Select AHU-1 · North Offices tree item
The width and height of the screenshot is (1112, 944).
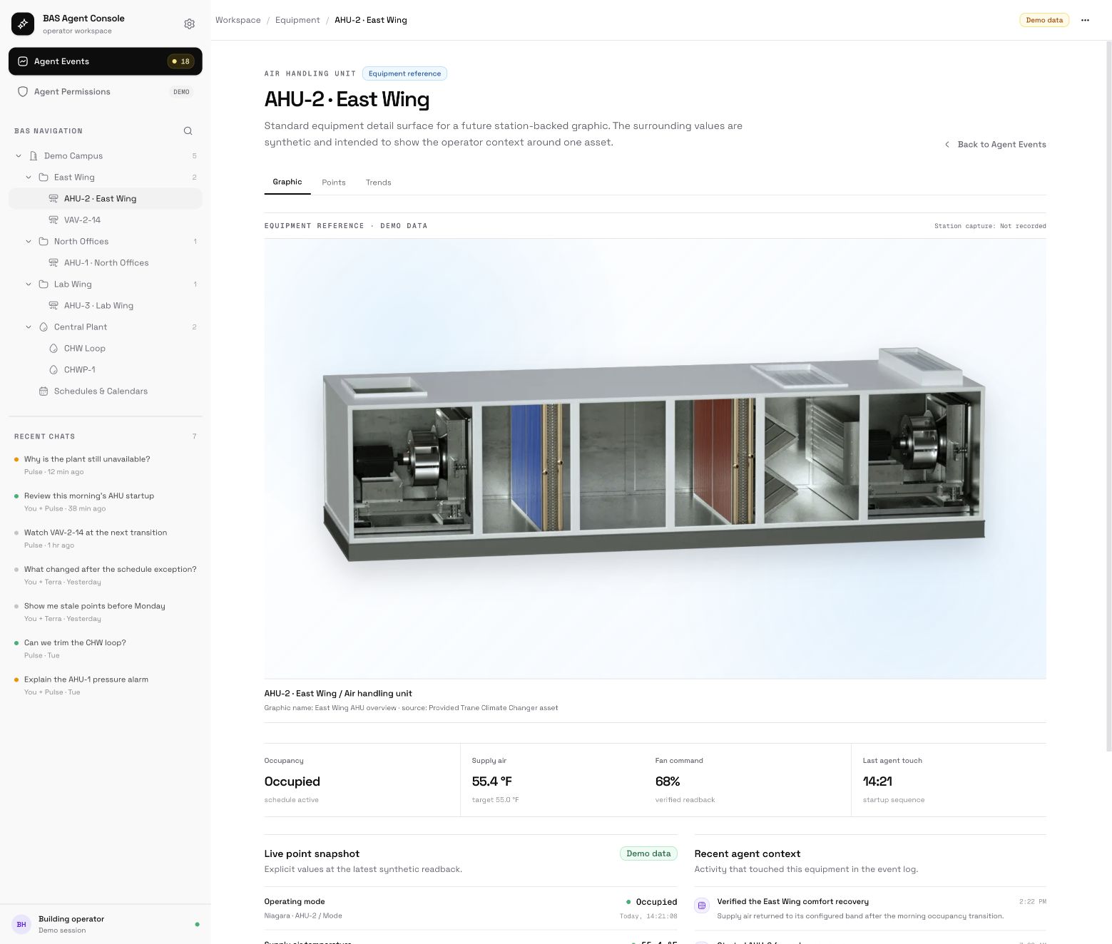coord(106,263)
